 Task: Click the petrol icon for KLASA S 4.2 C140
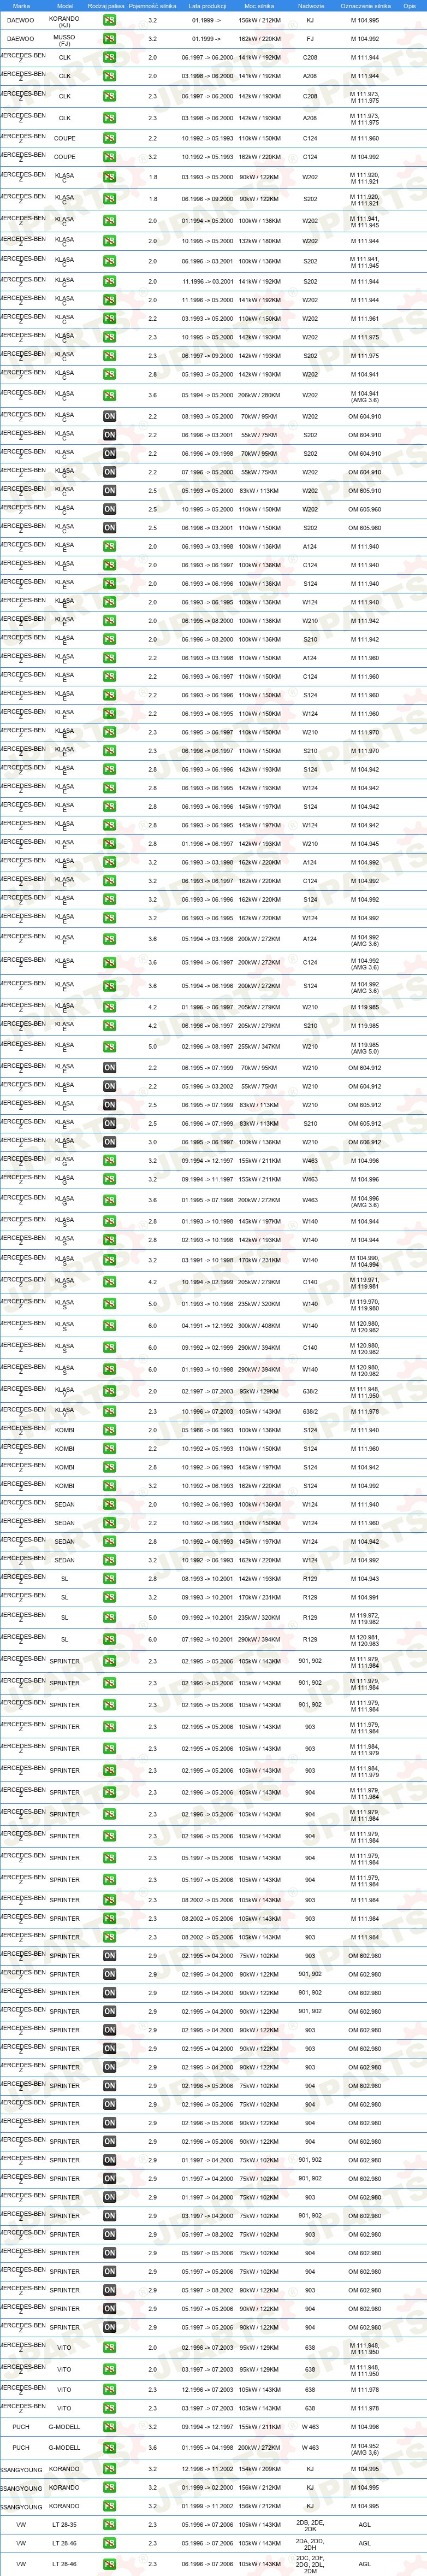[109, 1282]
